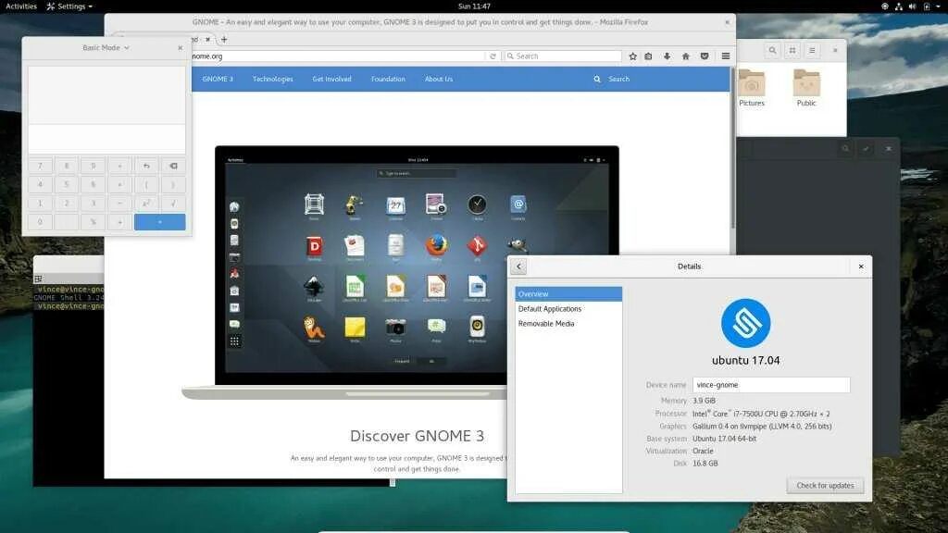The image size is (948, 533).
Task: Select Removable Media in Details sidebar
Action: (x=568, y=324)
